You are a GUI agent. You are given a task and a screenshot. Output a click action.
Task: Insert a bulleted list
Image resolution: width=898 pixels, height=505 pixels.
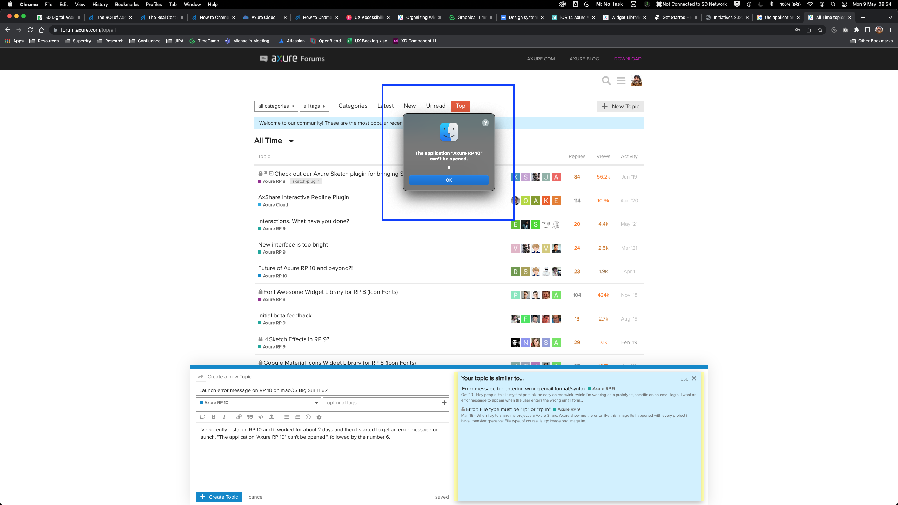(x=286, y=417)
